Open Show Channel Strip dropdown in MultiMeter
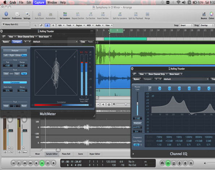Image resolution: width=215 pixels, height=170 pixels. [x=27, y=36]
